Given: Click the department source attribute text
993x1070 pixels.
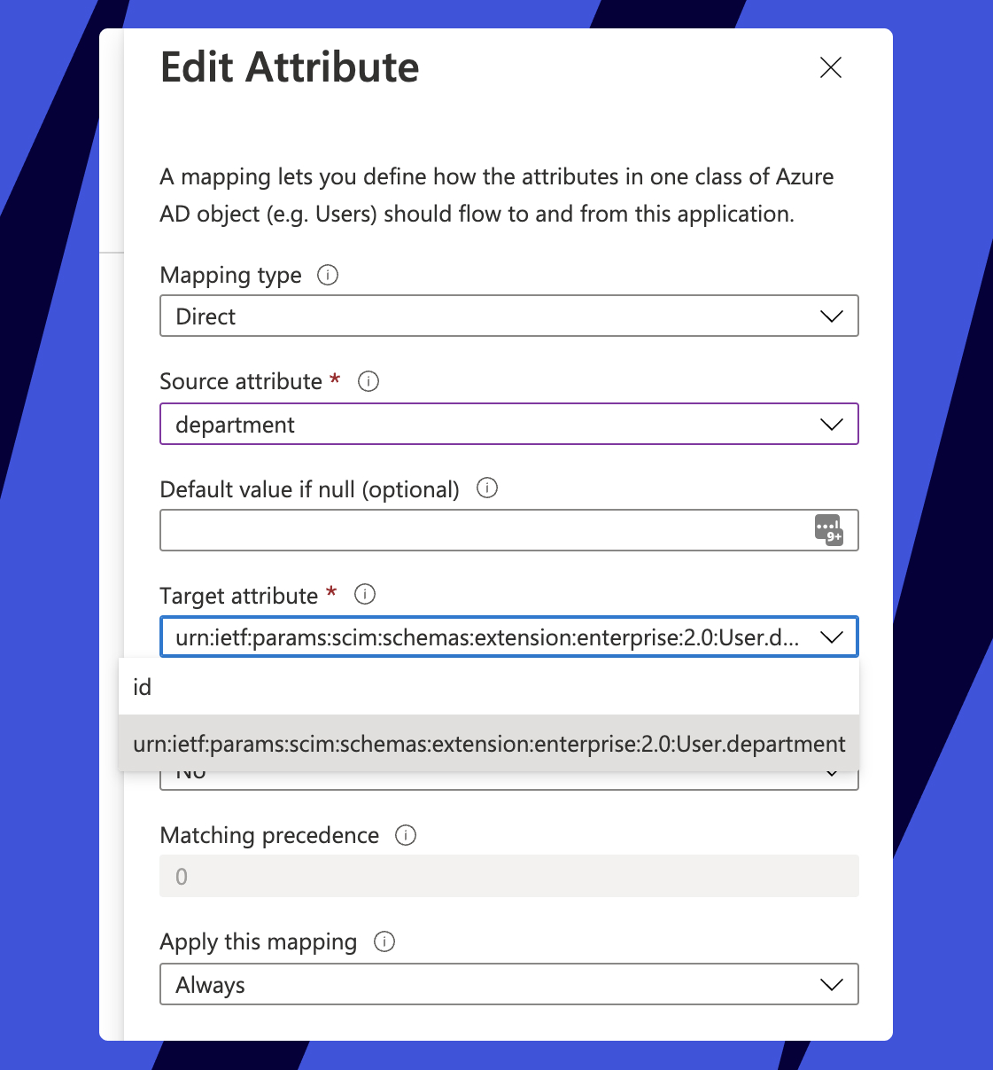Looking at the screenshot, I should (236, 425).
